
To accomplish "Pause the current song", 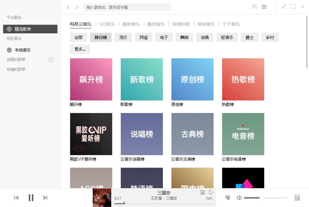I will pyautogui.click(x=31, y=198).
